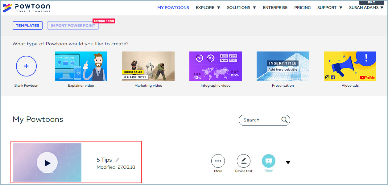This screenshot has height=185, width=388.
Task: Click the Templates button
Action: point(27,26)
